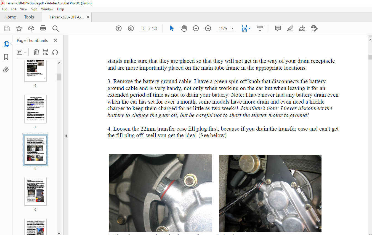The image size is (372, 235).
Task: Select page 8 thumbnail
Action: [x=35, y=150]
